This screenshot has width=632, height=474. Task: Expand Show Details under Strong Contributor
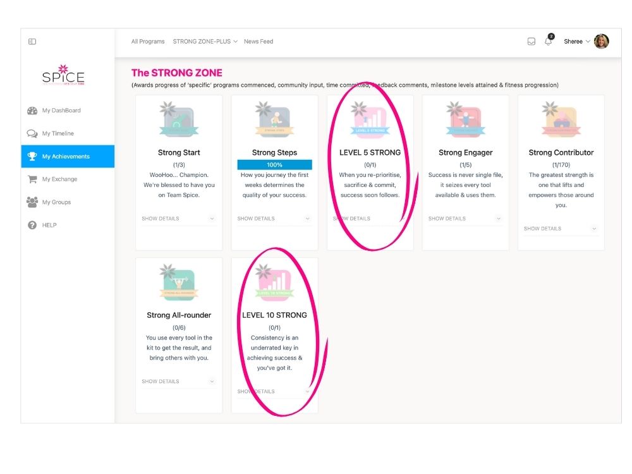click(561, 229)
